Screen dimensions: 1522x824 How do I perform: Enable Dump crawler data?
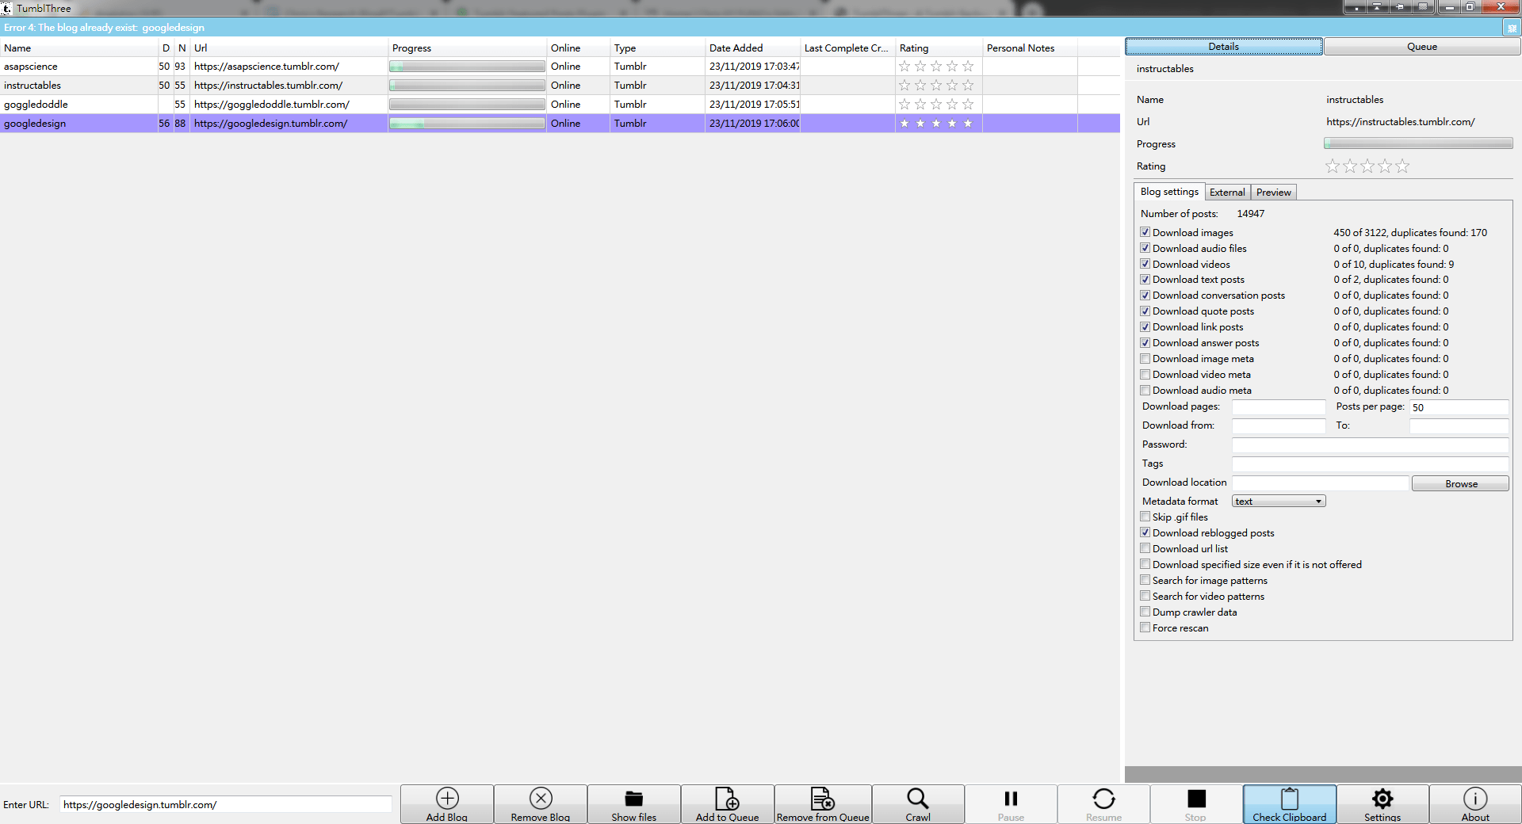(1145, 612)
